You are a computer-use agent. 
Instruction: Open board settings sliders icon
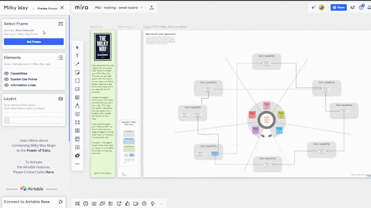pyautogui.click(x=353, y=7)
